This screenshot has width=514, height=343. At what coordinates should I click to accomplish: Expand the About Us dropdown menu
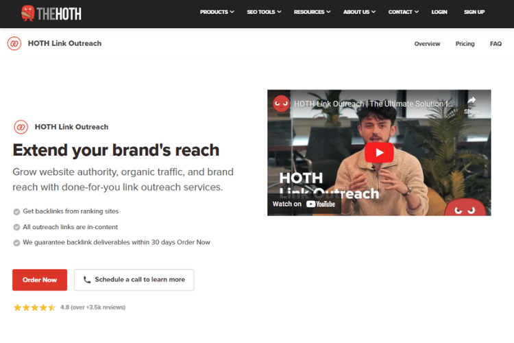tap(359, 12)
